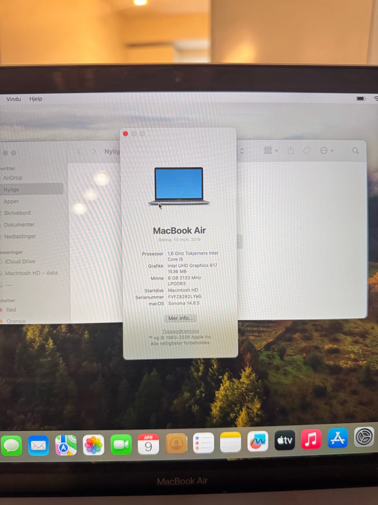Click the MacBook Air laptop image
Viewport: 378px width, 505px height.
(x=179, y=186)
